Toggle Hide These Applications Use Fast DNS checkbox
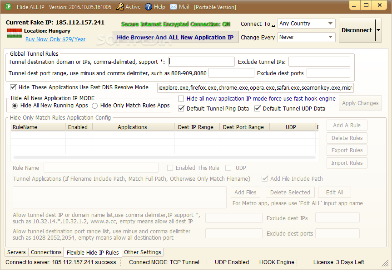This screenshot has width=392, height=270. [13, 87]
